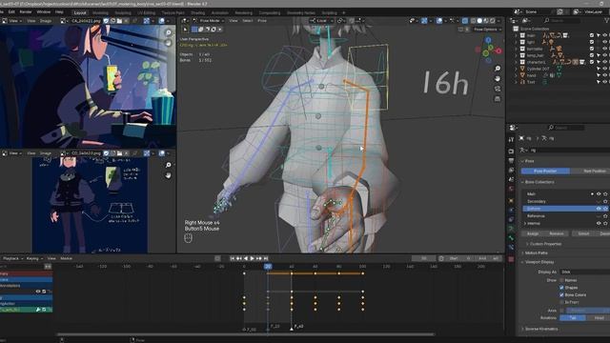Open the Pose Options dropdown

click(488, 30)
